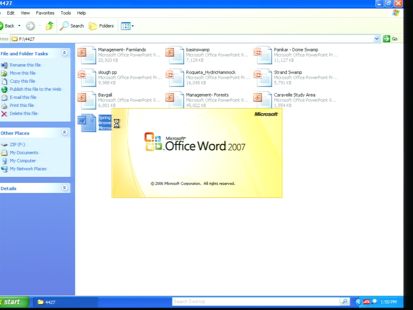Viewport: 413px width, 310px height.
Task: Click the desktop search magnifier button
Action: (x=345, y=301)
